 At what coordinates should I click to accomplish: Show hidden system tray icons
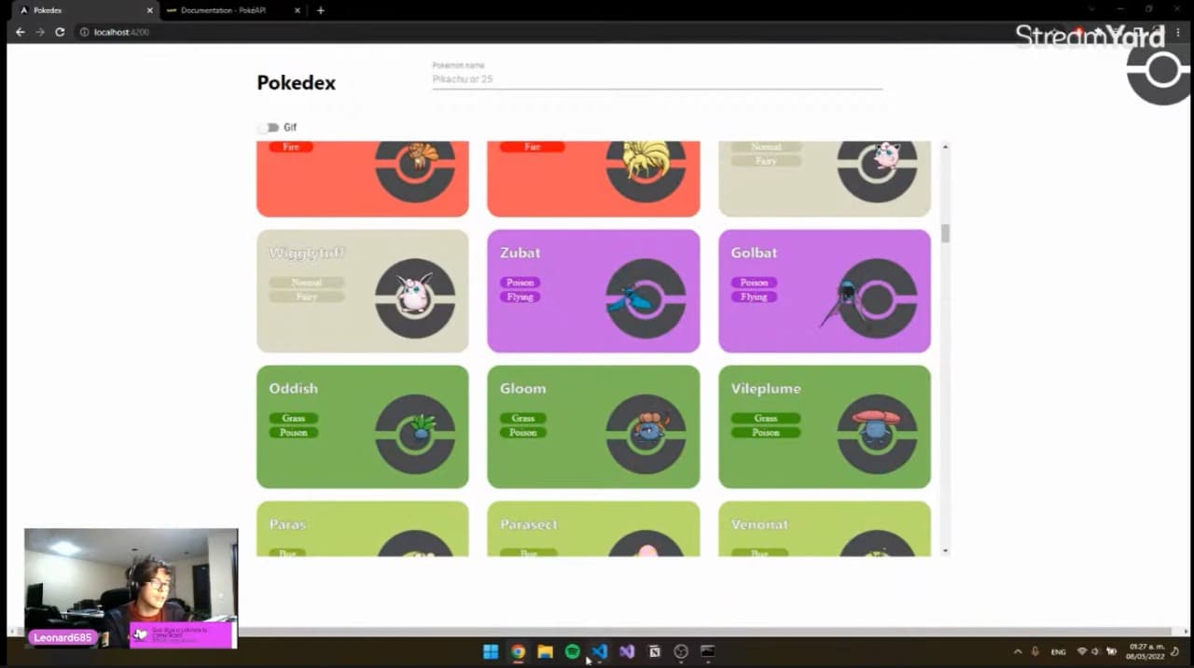(x=1017, y=651)
